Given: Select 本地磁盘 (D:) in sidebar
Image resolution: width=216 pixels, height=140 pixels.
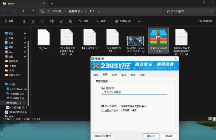Looking at the screenshot, I should tap(17, 98).
